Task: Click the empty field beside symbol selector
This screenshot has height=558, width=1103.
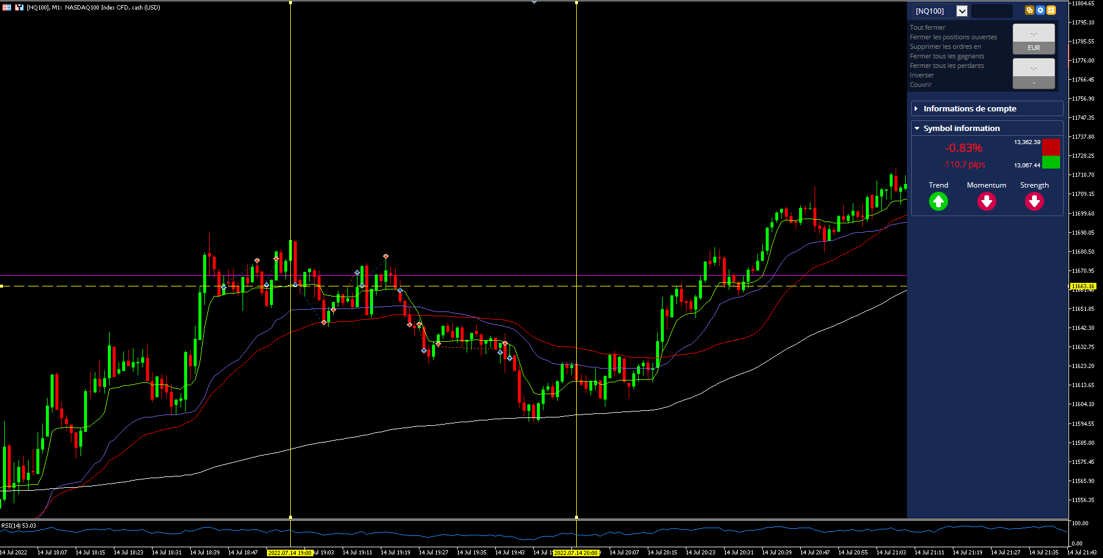Action: pos(992,11)
